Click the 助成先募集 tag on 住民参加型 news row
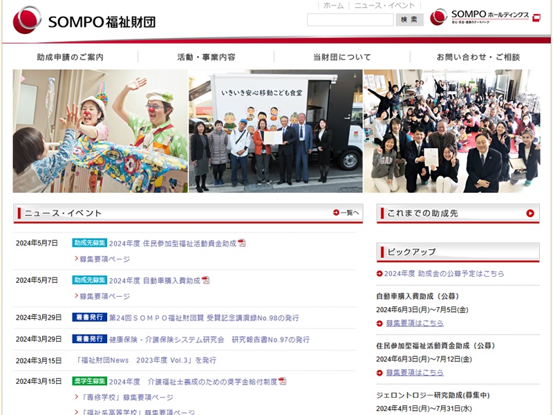Screen dimensions: 553x415 point(90,243)
